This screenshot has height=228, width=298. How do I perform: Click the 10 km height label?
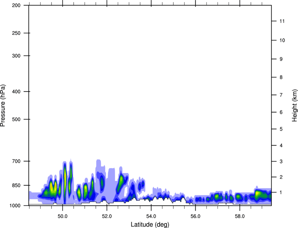[282, 40]
